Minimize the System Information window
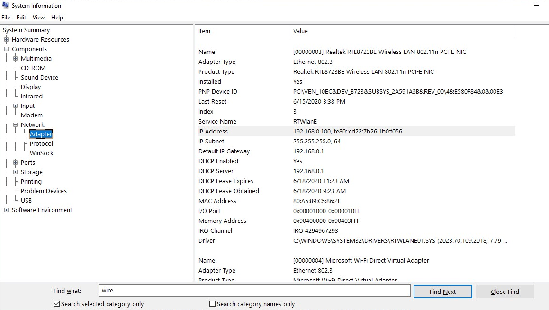The width and height of the screenshot is (549, 310). (536, 6)
